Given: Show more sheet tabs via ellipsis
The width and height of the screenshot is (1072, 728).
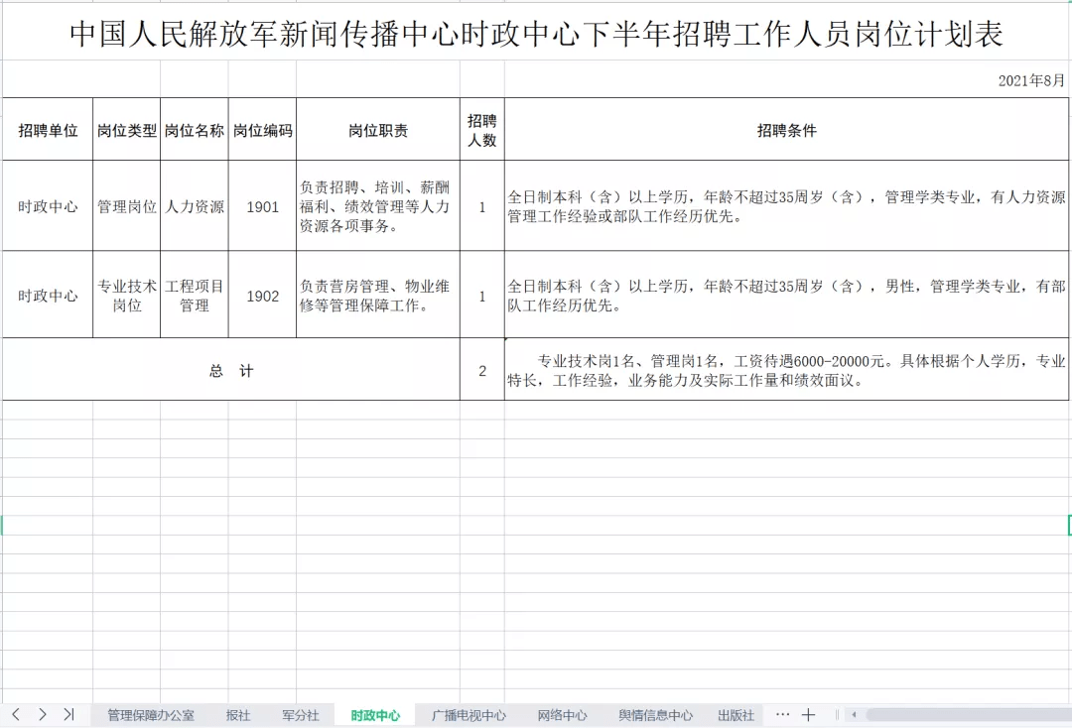Looking at the screenshot, I should pyautogui.click(x=783, y=714).
